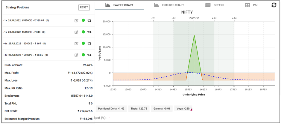Open the P&L tab
Viewport: 281px width, 124px height.
point(251,5)
